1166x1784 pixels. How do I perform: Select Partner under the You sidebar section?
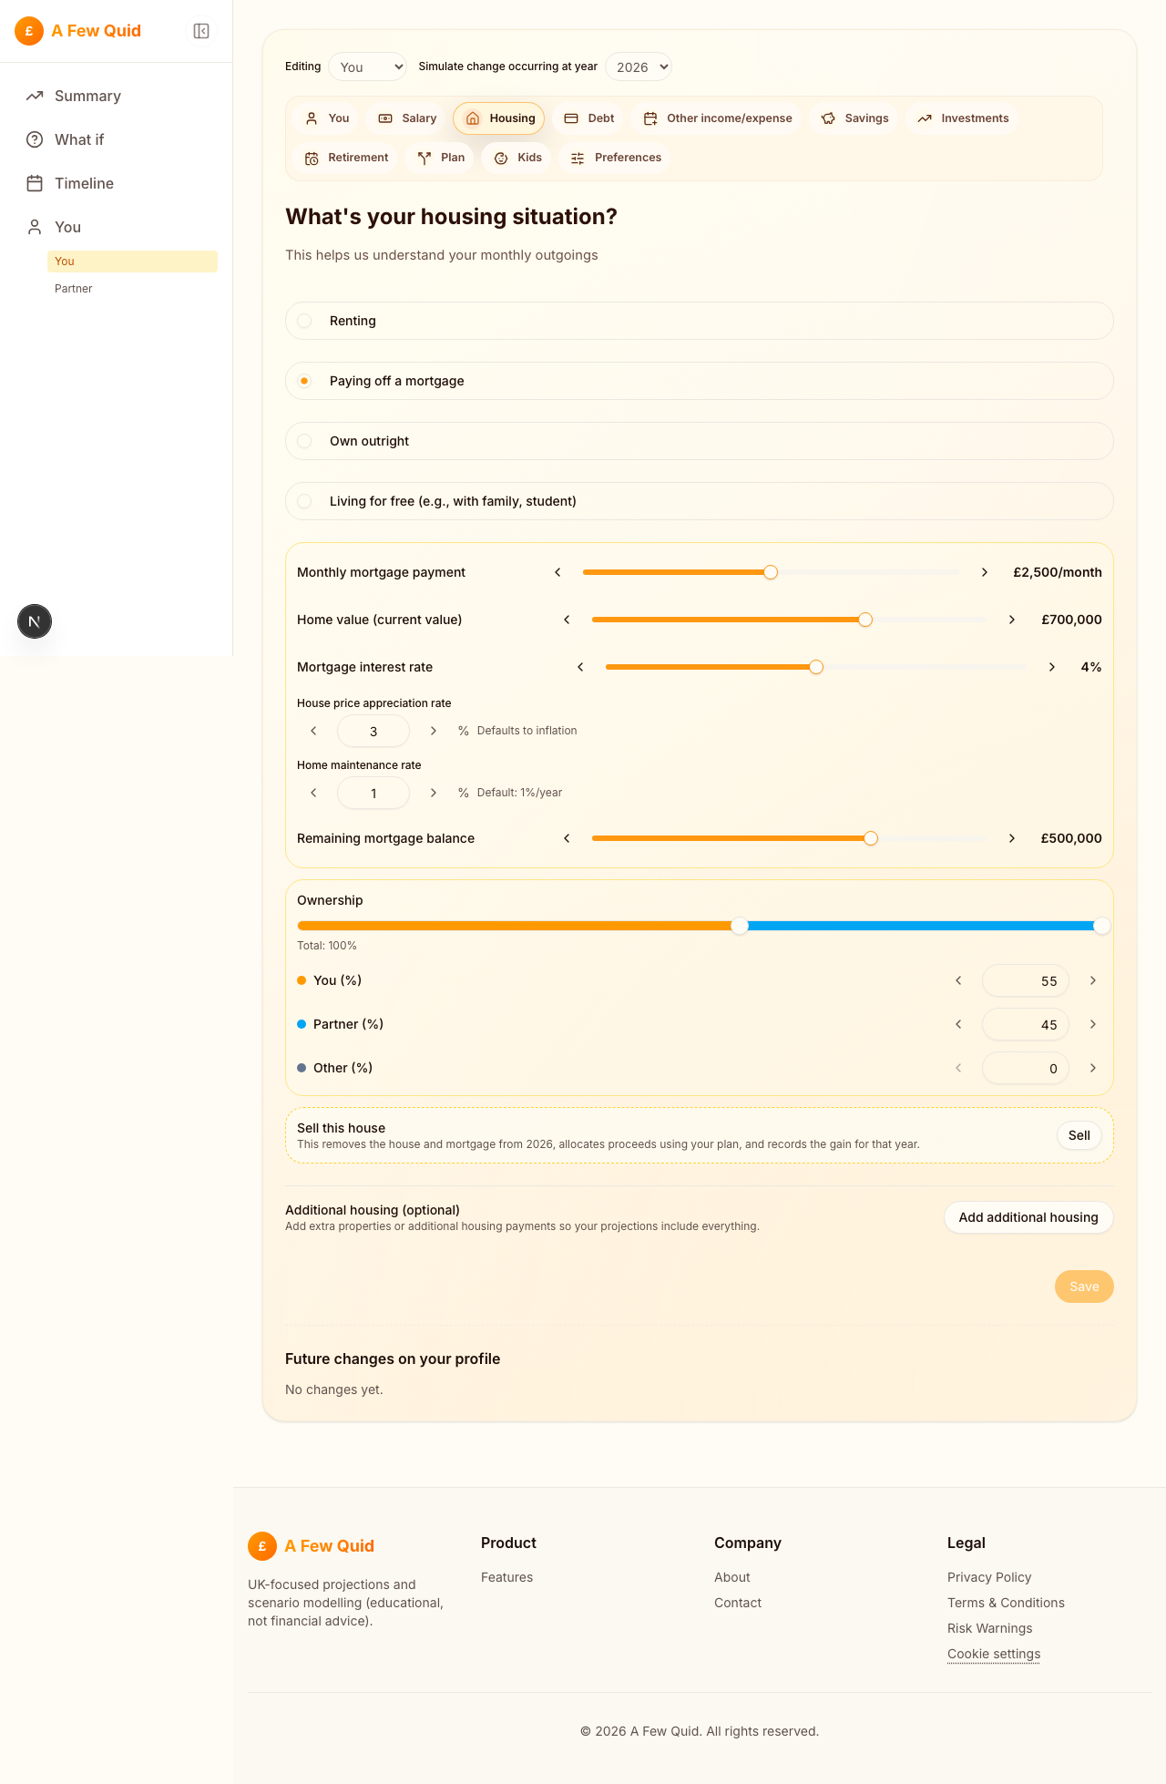click(x=73, y=288)
